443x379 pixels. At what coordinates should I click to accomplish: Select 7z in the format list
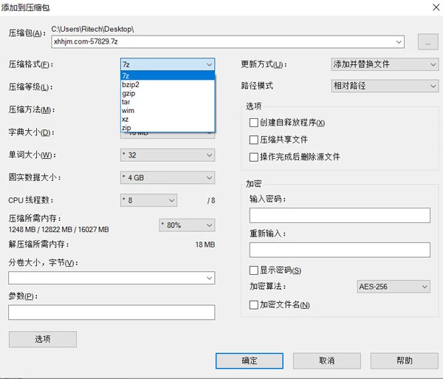coord(168,76)
